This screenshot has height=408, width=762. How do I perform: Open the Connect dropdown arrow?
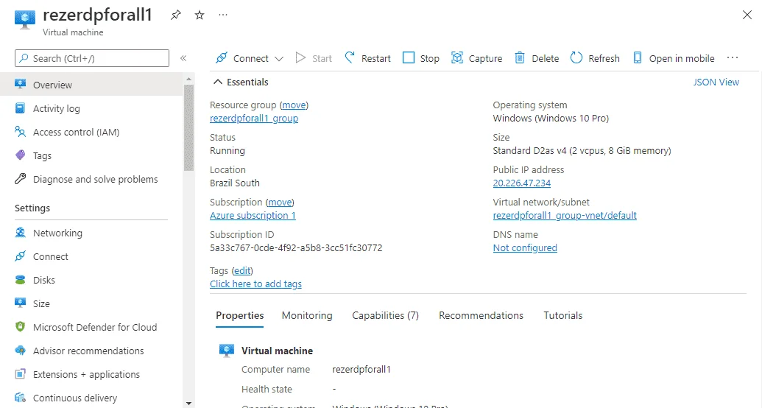pyautogui.click(x=279, y=59)
